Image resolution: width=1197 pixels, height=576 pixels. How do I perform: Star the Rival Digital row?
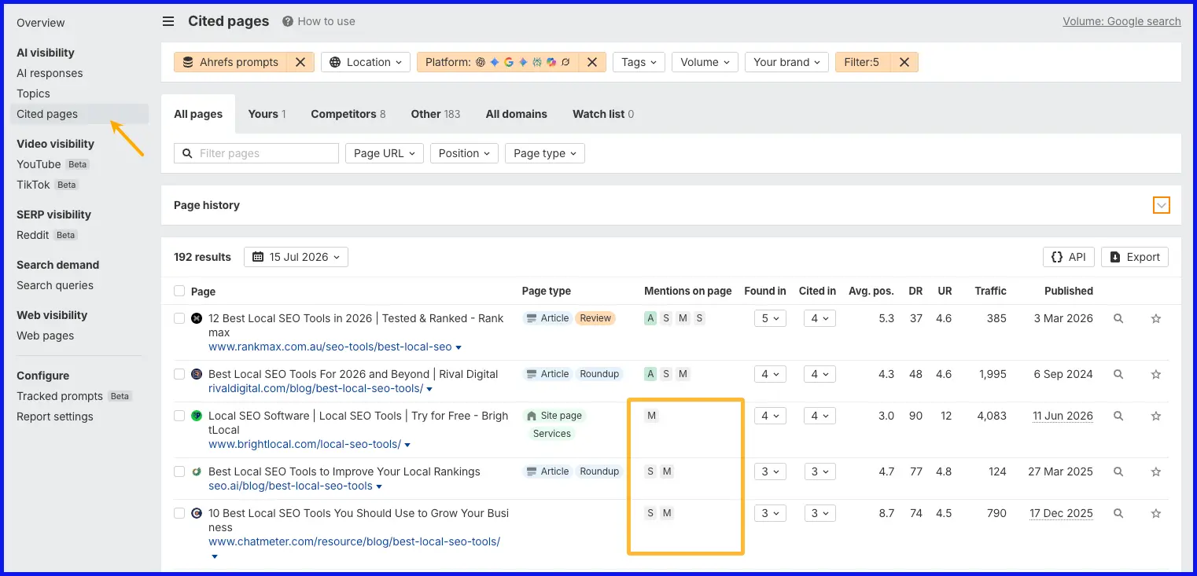(x=1156, y=374)
